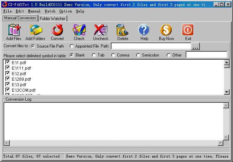The image size is (233, 162).
Task: Open the File menu
Action: [x=7, y=11]
